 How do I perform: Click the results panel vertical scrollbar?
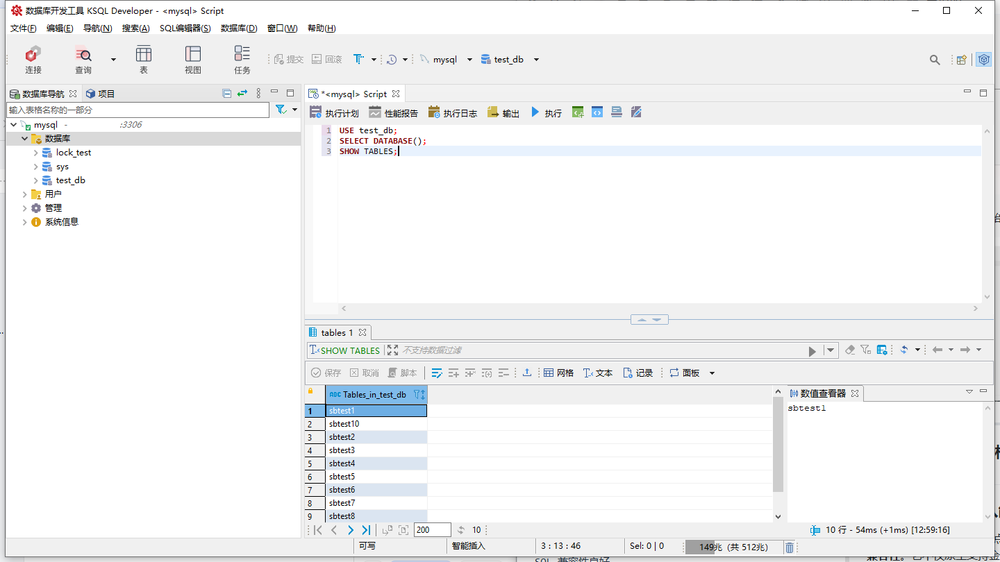tap(778, 451)
